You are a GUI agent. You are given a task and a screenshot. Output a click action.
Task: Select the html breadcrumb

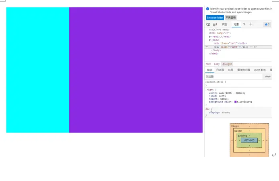(208, 64)
